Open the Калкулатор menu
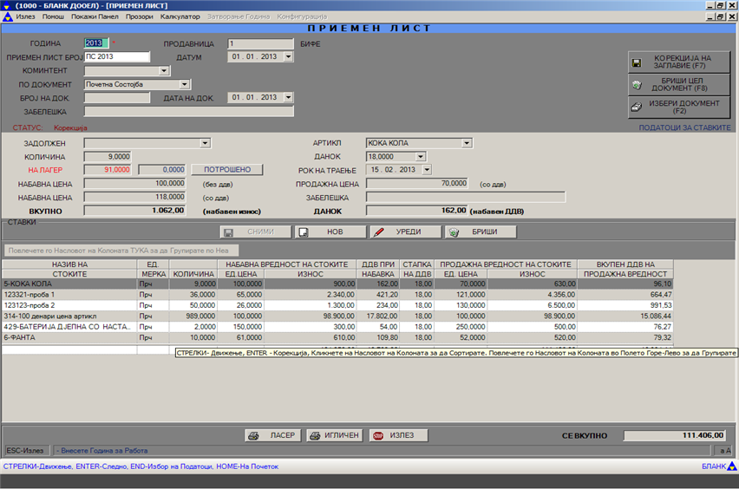Screen dimensions: 739x489 tap(180, 16)
